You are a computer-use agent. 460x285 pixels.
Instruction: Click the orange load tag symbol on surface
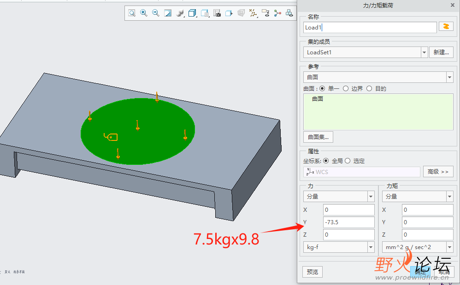(x=111, y=137)
